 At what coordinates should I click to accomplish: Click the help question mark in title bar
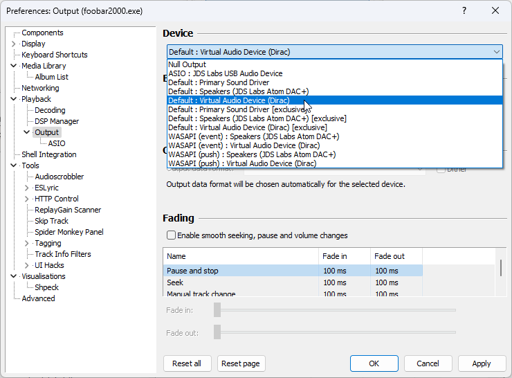(464, 11)
